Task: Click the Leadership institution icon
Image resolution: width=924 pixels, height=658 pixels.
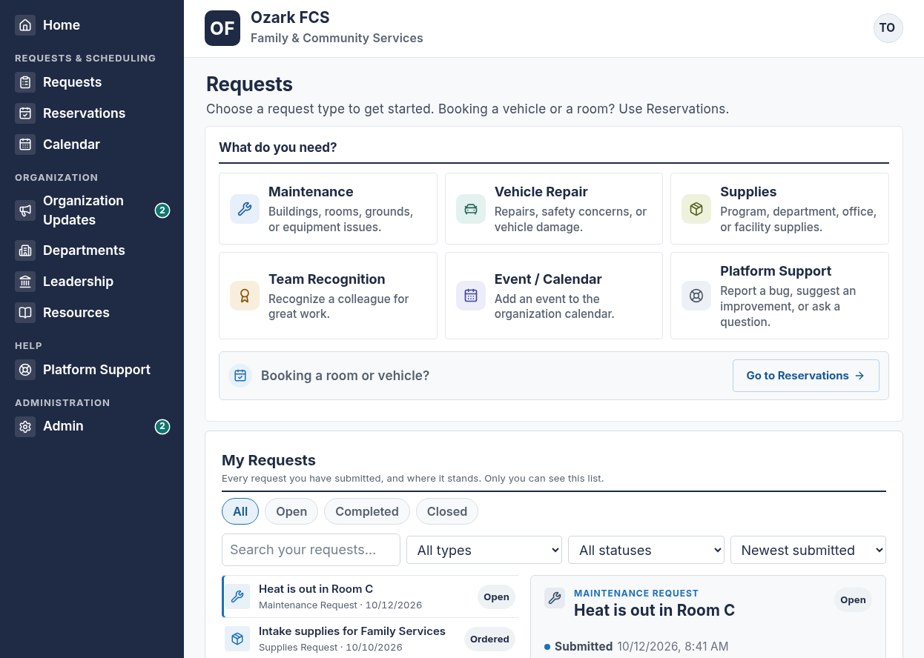Action: click(x=25, y=282)
